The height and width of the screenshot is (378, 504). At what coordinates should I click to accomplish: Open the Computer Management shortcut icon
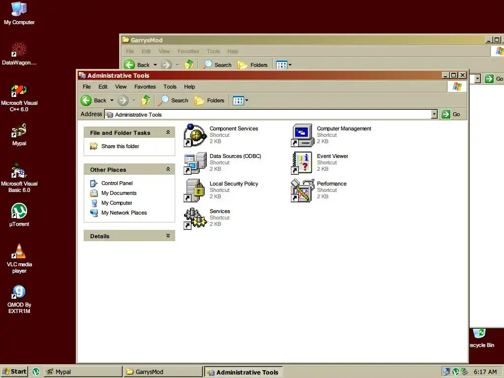pos(302,136)
